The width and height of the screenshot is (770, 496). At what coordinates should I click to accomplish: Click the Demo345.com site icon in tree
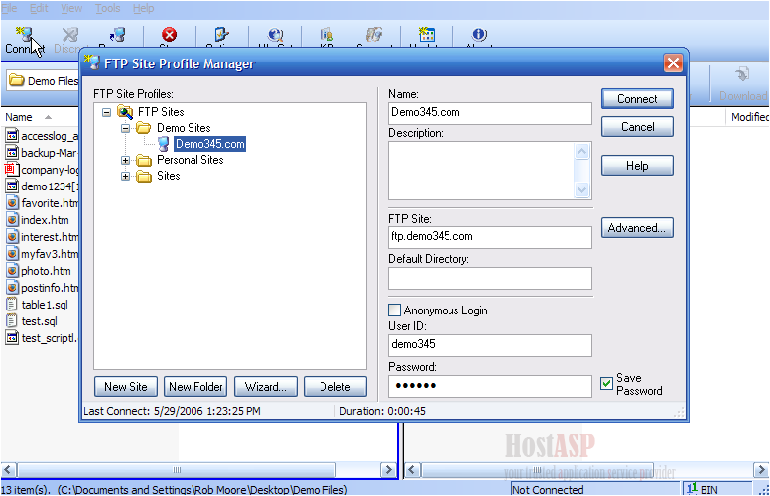164,144
